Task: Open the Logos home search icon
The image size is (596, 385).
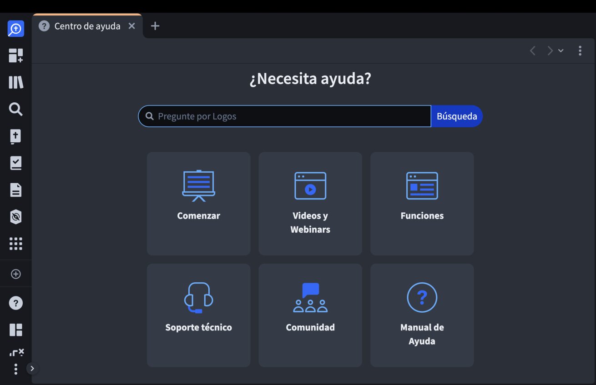Action: pyautogui.click(x=16, y=29)
